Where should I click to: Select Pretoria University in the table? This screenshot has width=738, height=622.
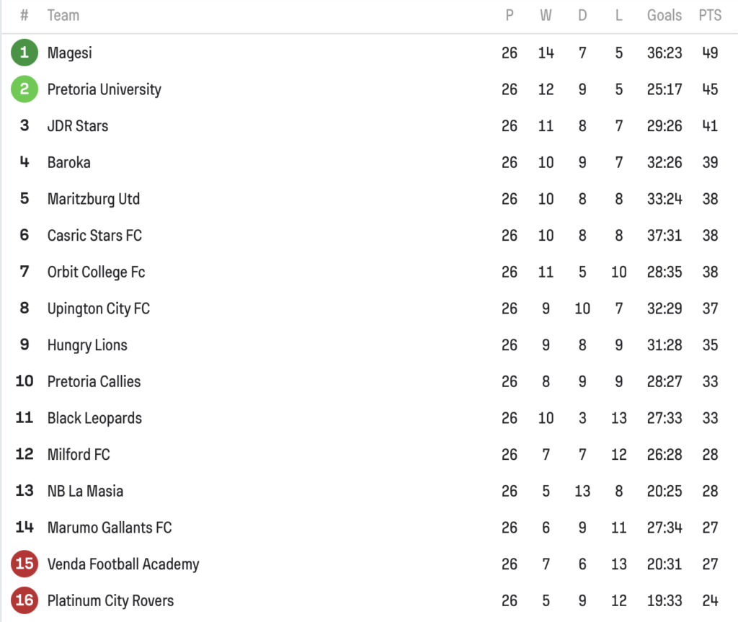pos(104,89)
